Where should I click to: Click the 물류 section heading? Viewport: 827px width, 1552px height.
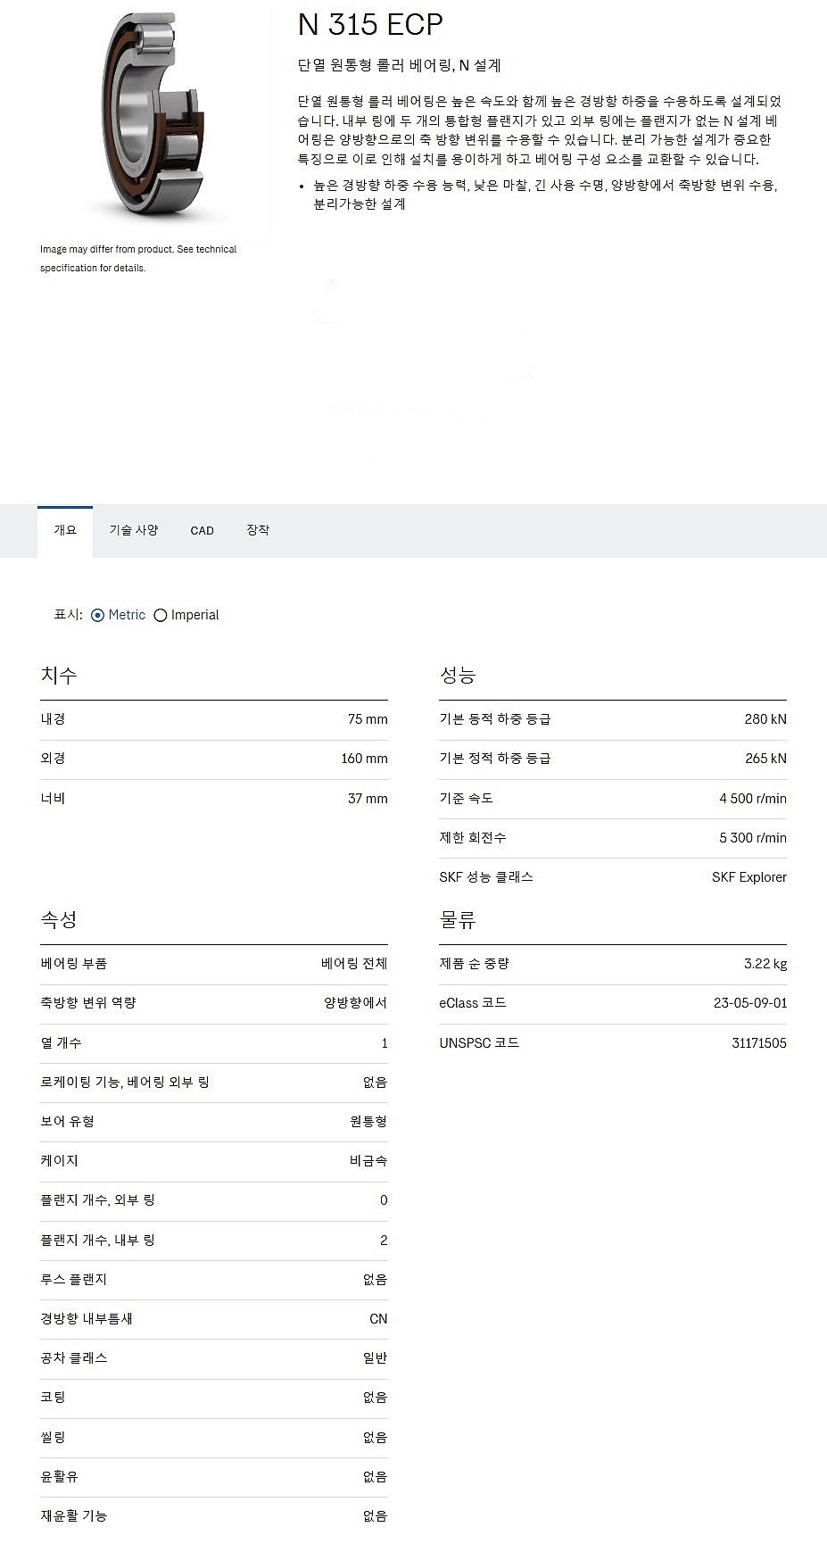point(458,919)
